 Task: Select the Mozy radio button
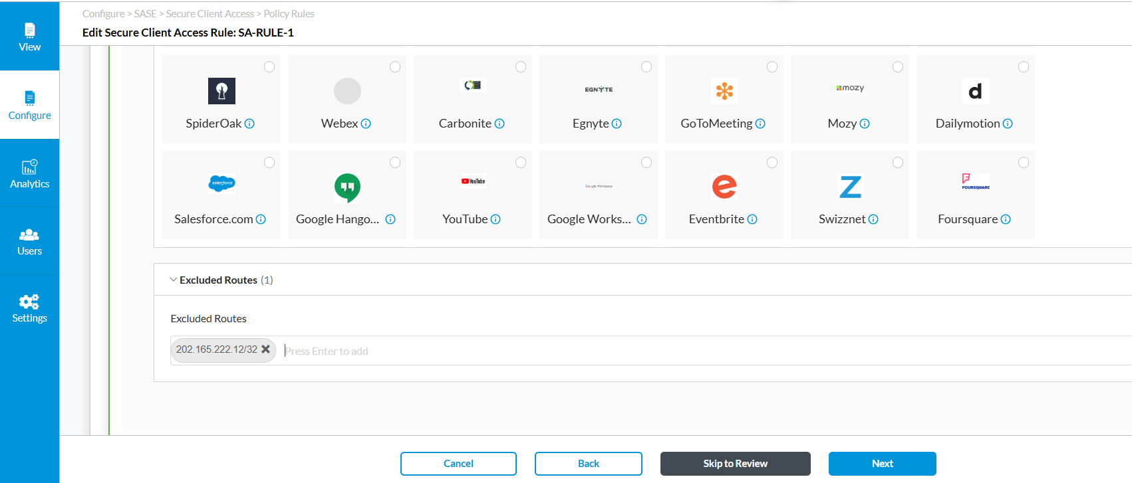tap(898, 66)
